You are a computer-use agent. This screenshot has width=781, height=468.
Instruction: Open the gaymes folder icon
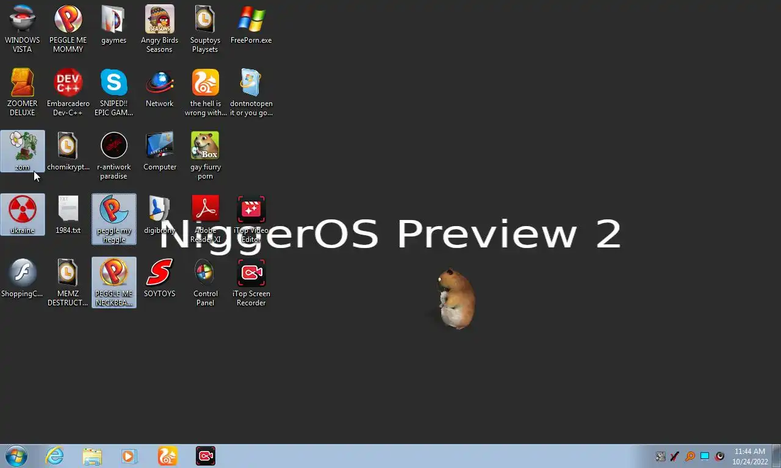[114, 24]
